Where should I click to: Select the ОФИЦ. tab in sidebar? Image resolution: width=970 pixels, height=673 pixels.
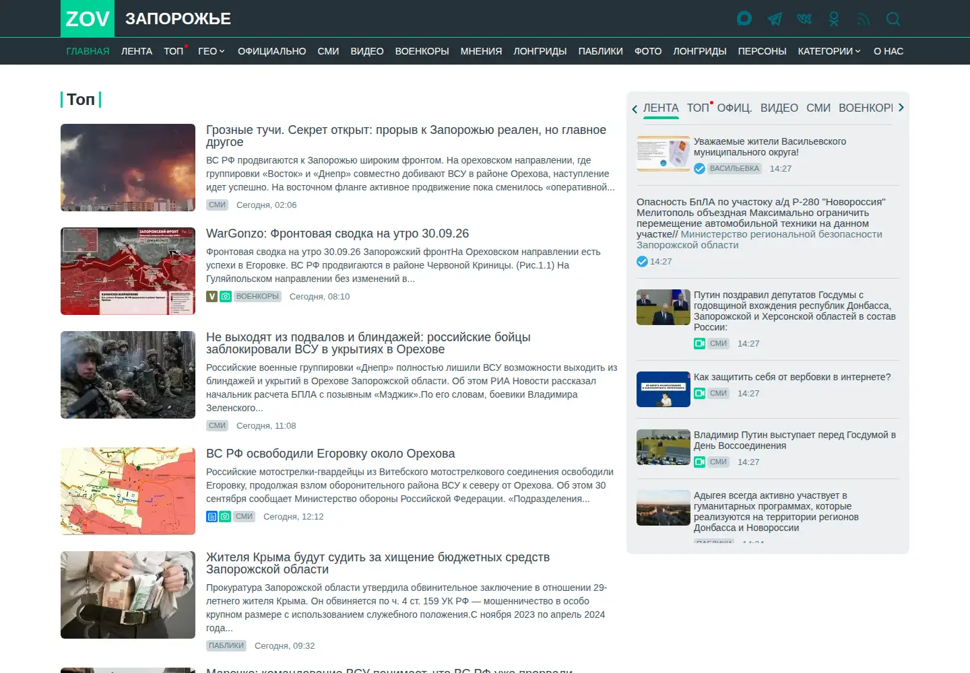[734, 108]
